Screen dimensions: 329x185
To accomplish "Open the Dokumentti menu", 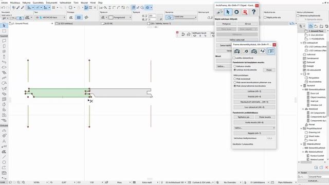I will (51, 3).
